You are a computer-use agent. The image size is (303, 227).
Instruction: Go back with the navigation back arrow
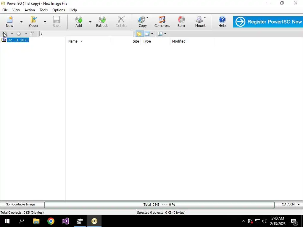point(5,34)
